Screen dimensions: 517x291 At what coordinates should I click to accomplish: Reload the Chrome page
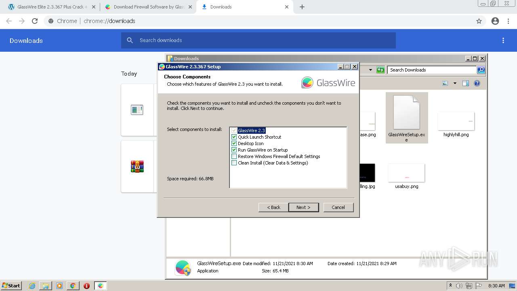[x=35, y=21]
